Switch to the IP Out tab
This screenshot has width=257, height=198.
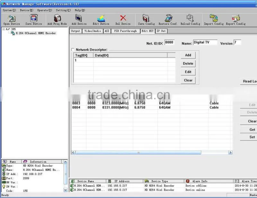pos(161,31)
